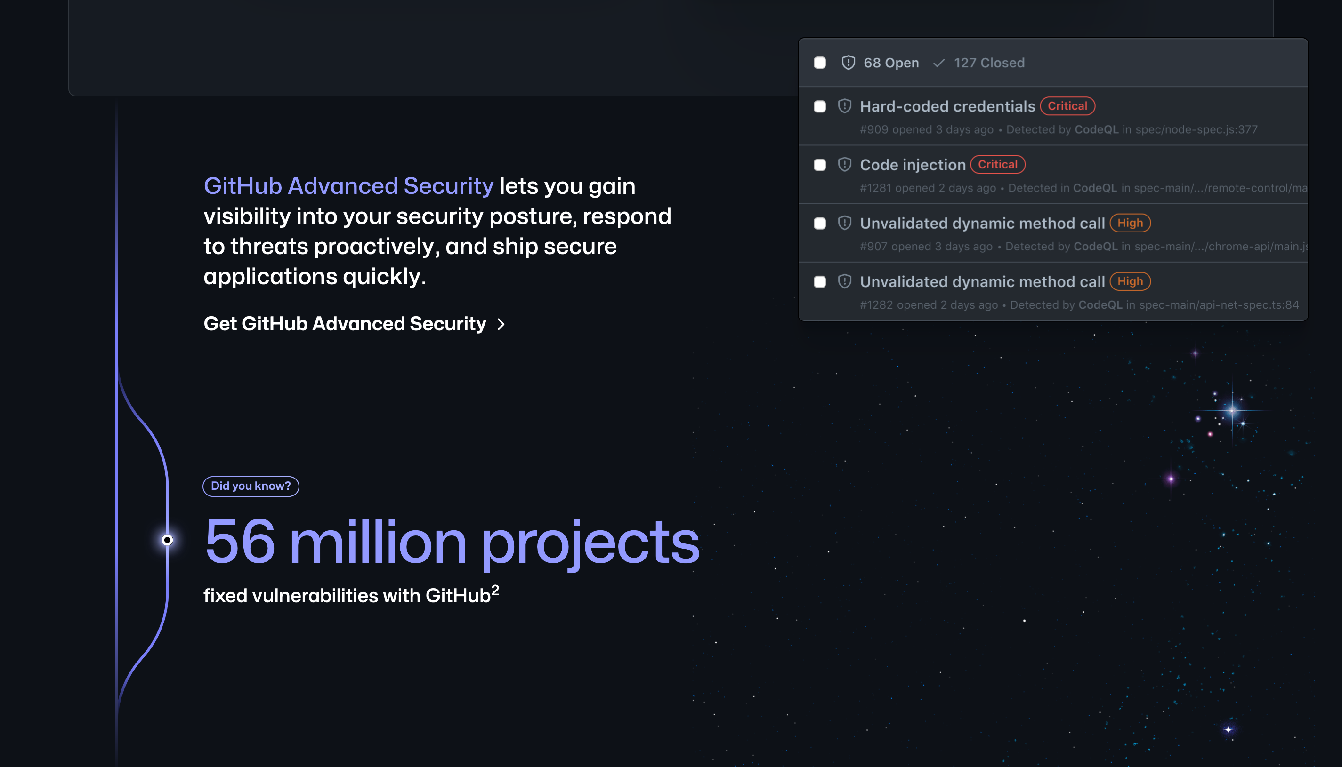
Task: Open the Get GitHub Advanced Security link
Action: point(345,323)
